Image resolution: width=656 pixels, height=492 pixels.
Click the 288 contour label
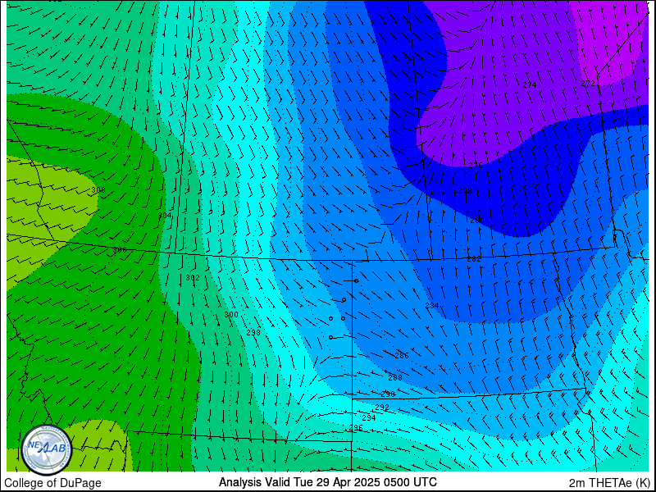(395, 378)
